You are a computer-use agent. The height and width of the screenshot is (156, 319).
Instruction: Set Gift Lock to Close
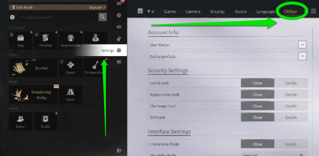click(257, 117)
